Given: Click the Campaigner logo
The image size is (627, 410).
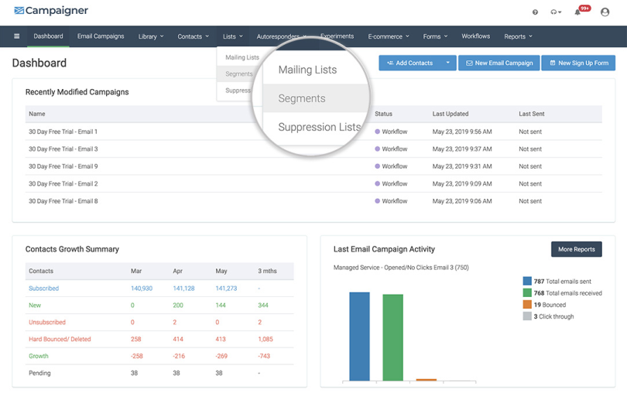Looking at the screenshot, I should click(x=51, y=10).
